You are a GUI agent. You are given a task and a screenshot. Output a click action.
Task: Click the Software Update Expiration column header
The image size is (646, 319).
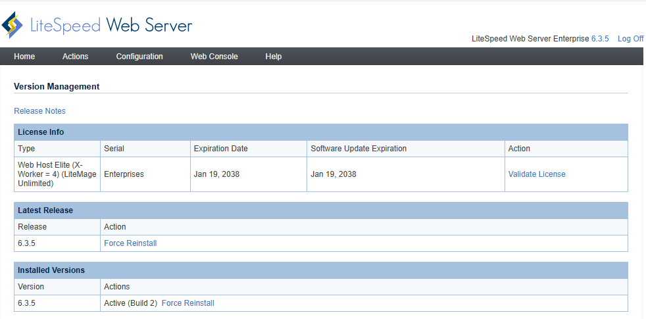(x=406, y=149)
